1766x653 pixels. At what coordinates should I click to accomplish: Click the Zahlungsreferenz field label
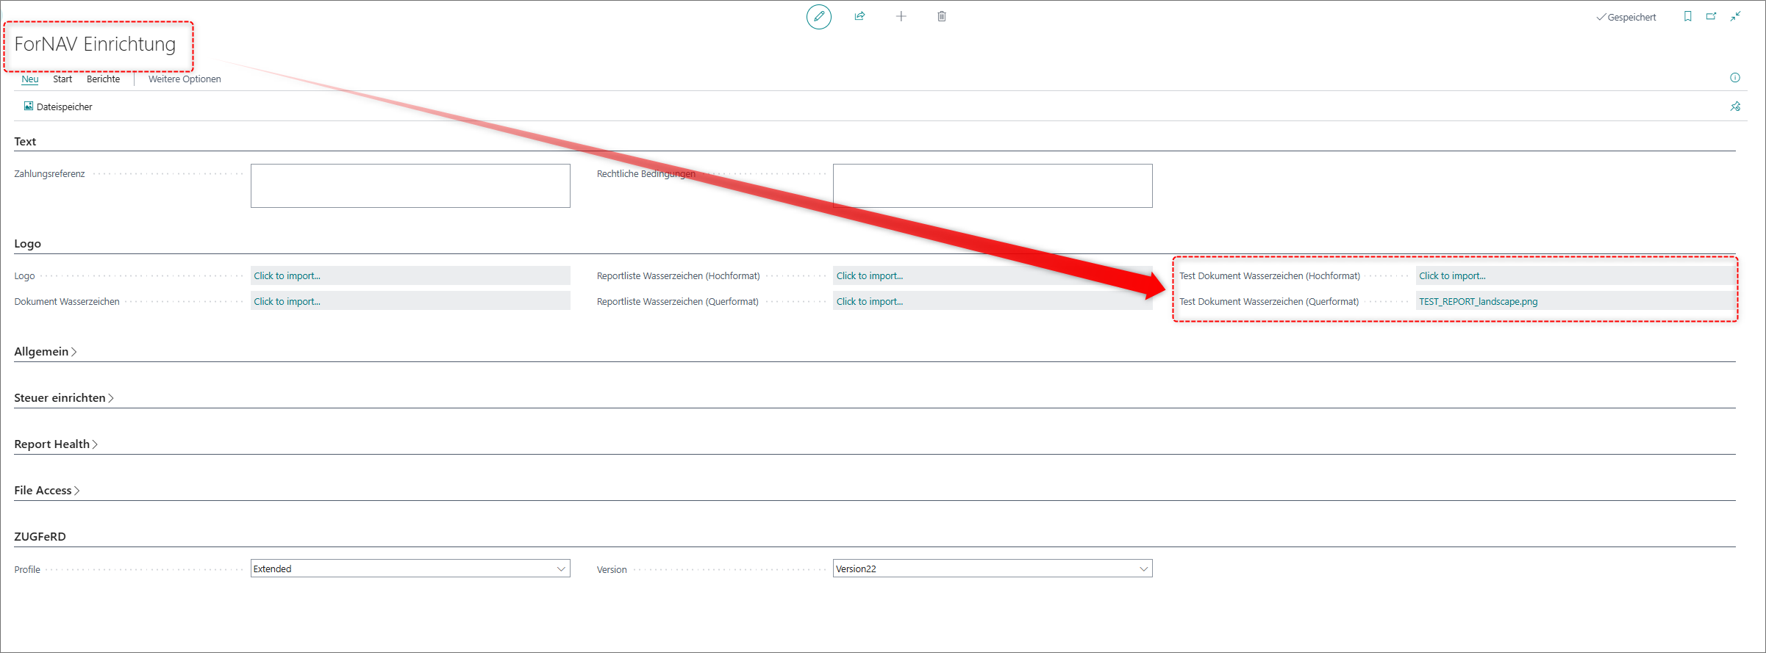click(49, 174)
